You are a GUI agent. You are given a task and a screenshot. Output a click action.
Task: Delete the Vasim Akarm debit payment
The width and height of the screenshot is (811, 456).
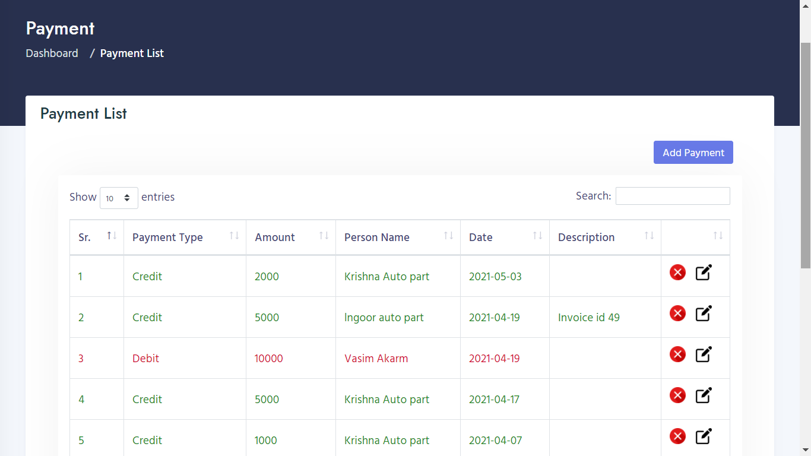[x=677, y=354]
